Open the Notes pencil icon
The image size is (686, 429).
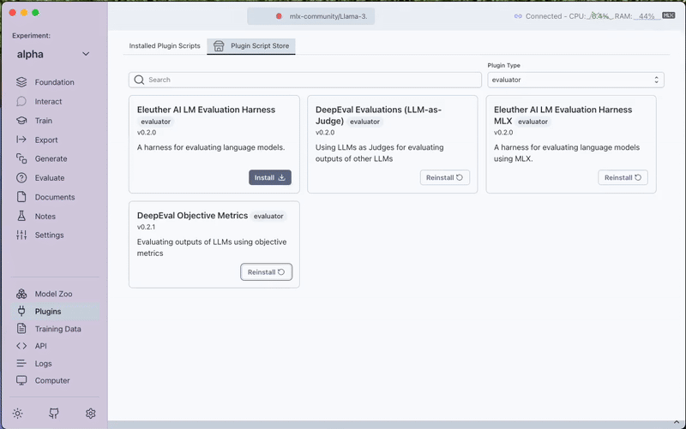[21, 216]
